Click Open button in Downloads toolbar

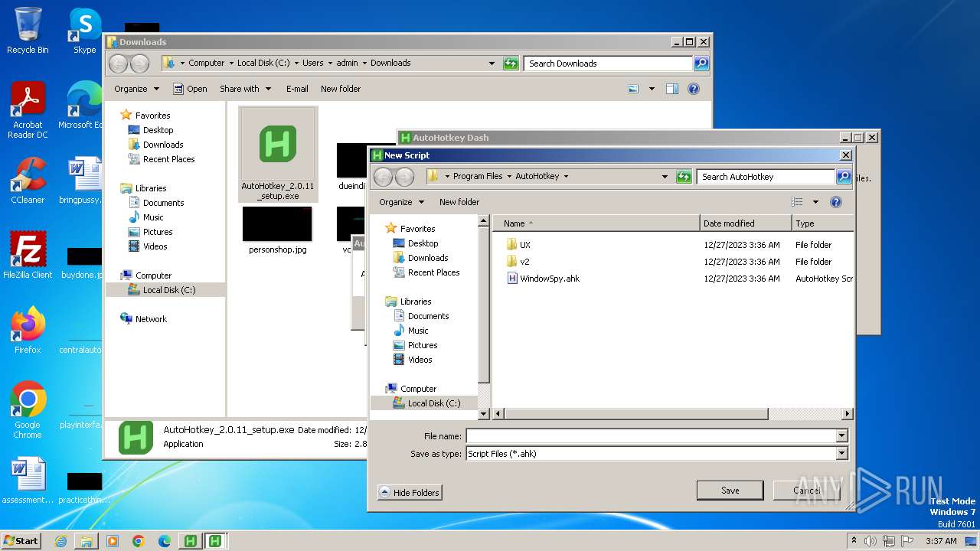tap(190, 89)
